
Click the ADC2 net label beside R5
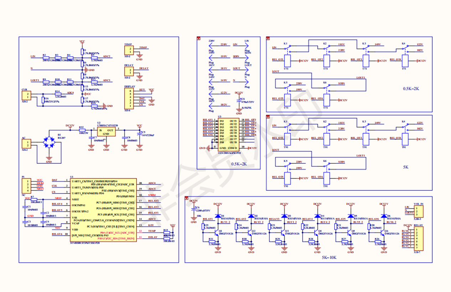[106, 56]
